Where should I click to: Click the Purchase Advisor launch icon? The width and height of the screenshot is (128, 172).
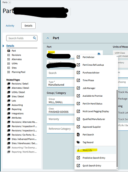pos(78,73)
